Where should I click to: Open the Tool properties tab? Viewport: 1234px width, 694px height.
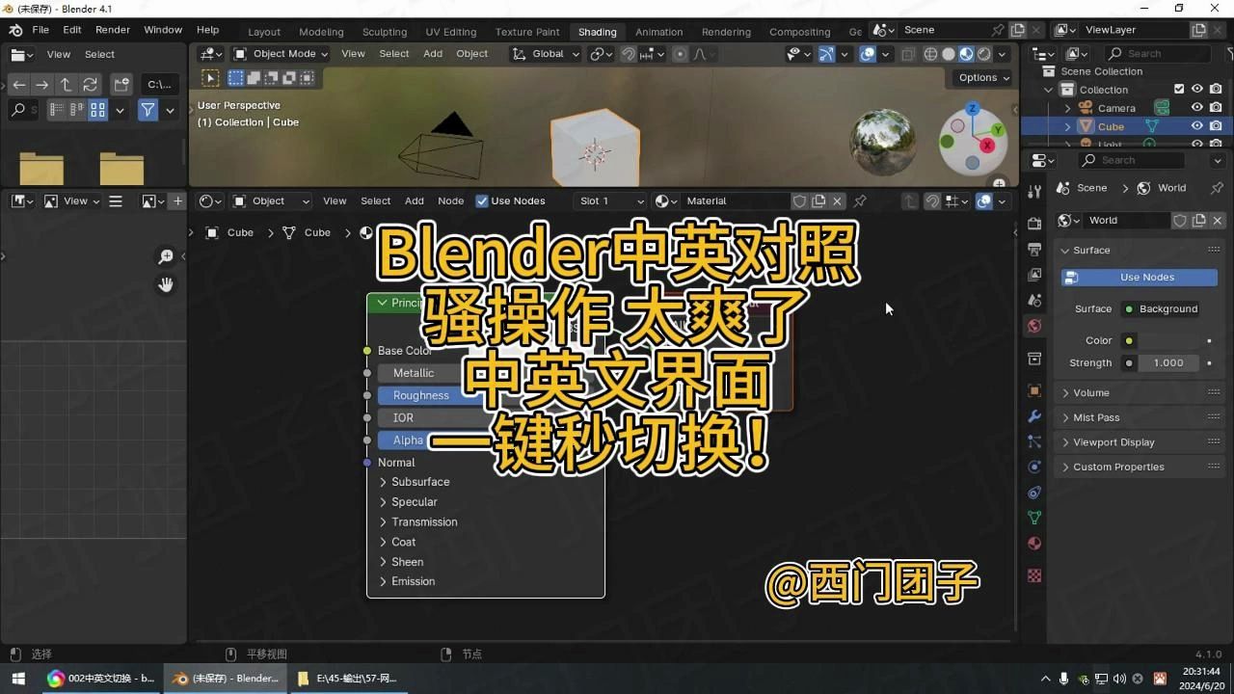(1034, 191)
